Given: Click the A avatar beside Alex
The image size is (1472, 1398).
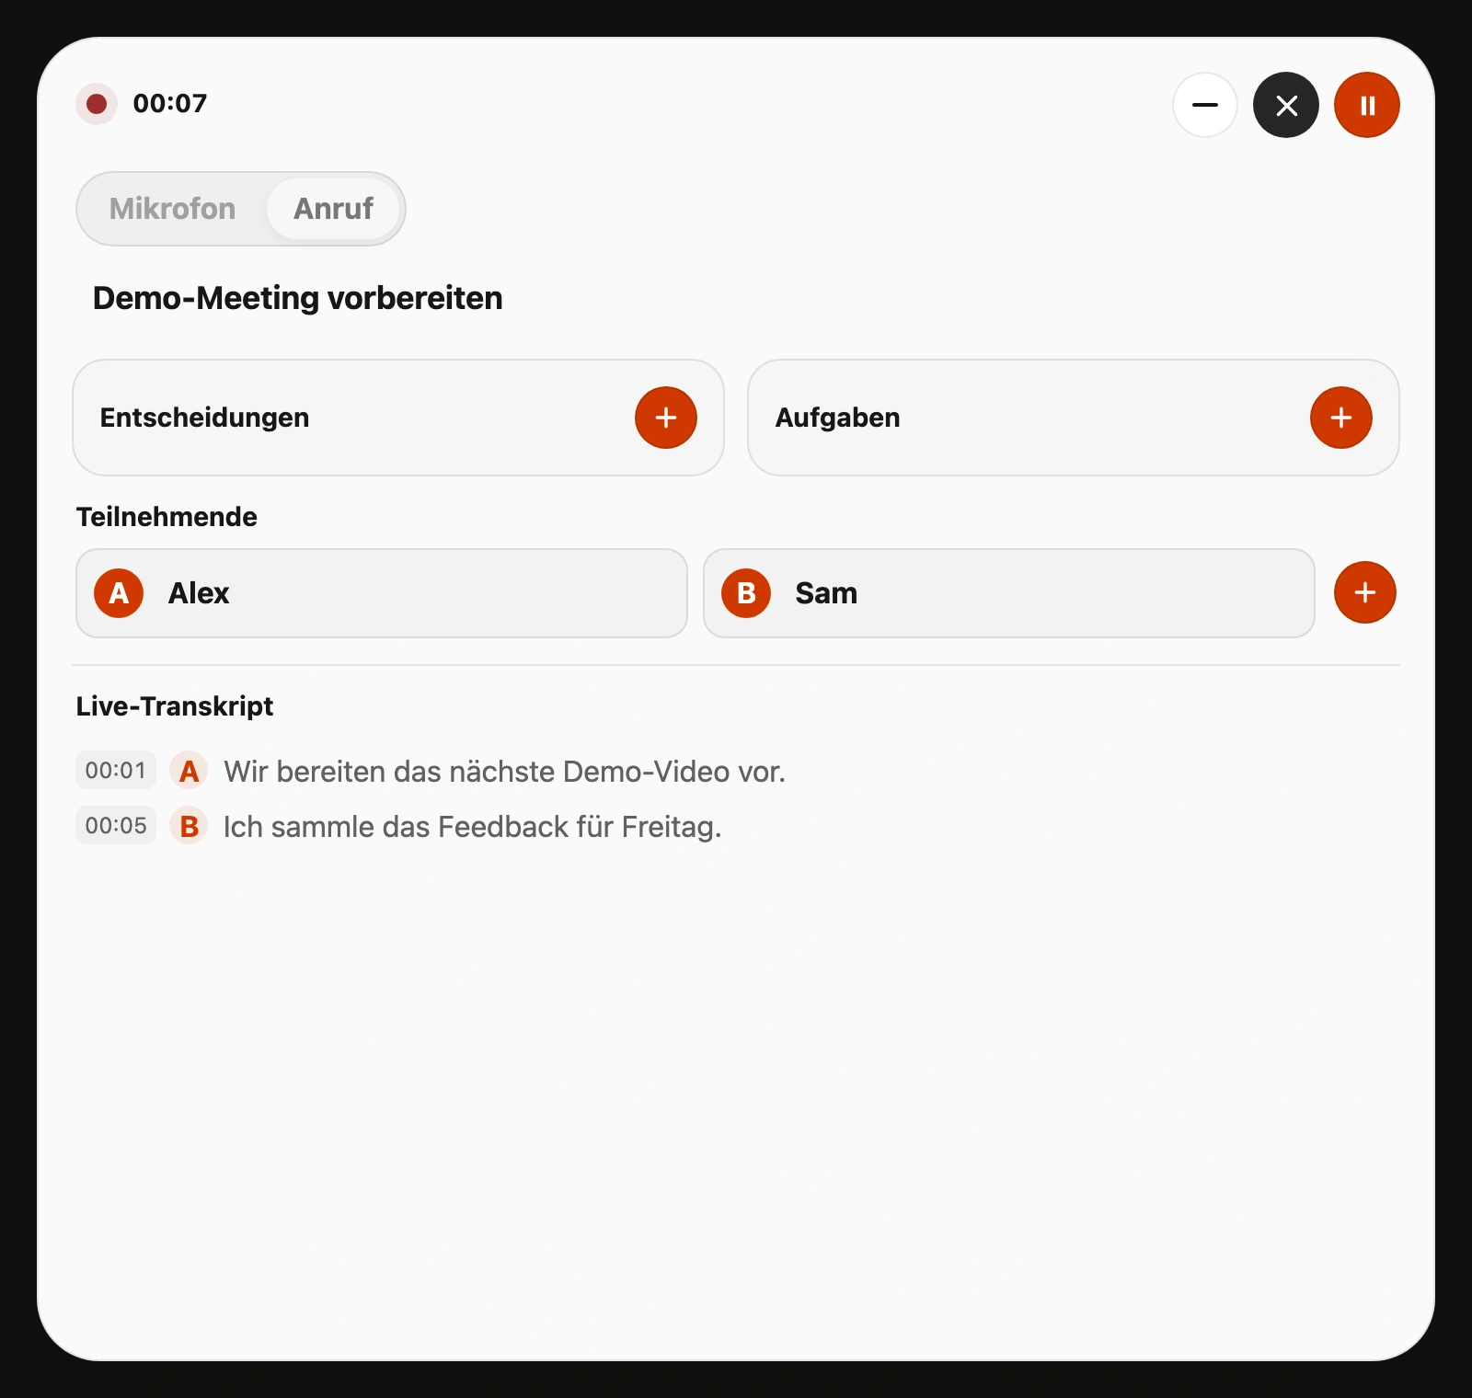Looking at the screenshot, I should click(119, 593).
